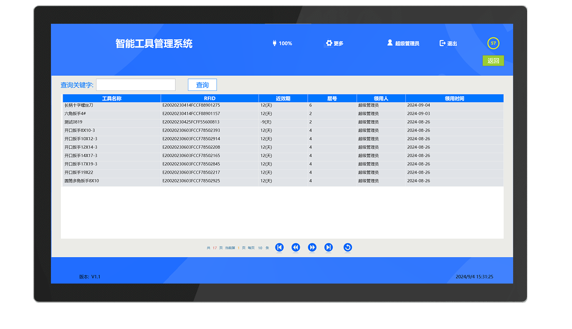The width and height of the screenshot is (572, 329).
Task: Click the 查询 search button
Action: (202, 85)
